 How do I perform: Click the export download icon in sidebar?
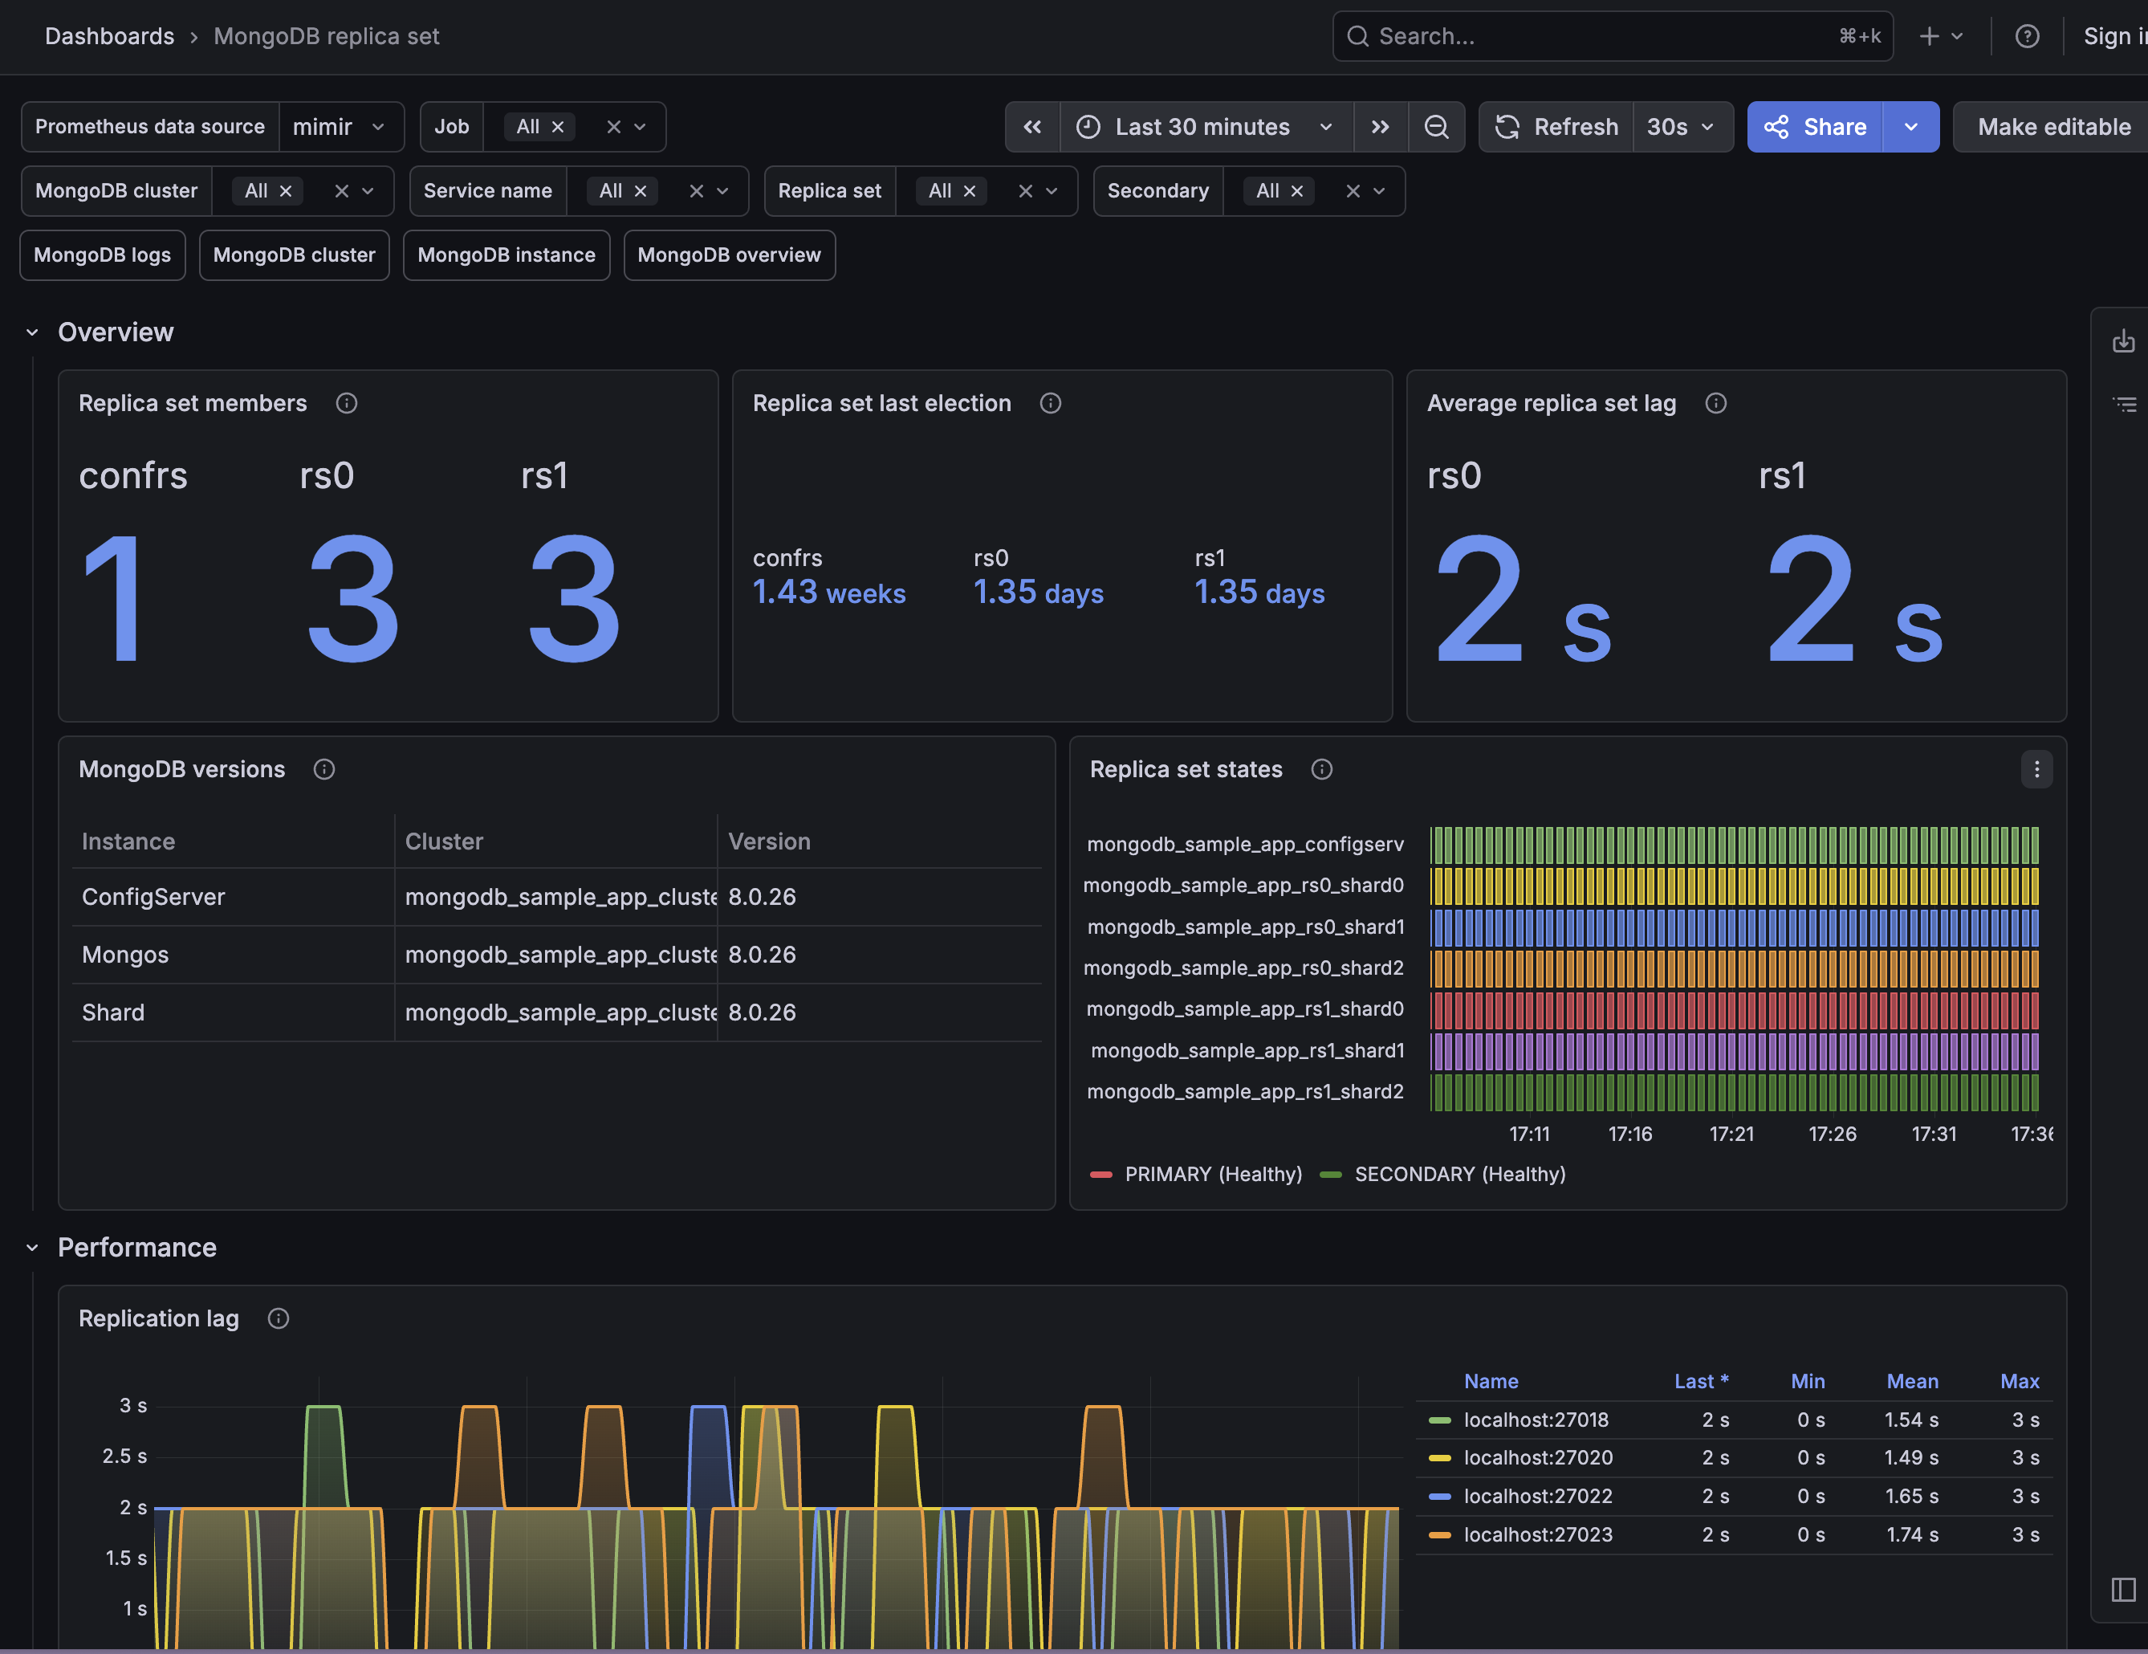click(2123, 341)
